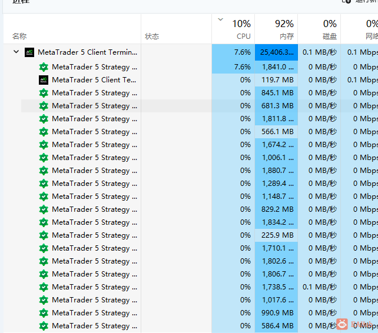Click the Strategy icon in the 1,811.8 memory row
378x333 pixels.
[x=44, y=119]
